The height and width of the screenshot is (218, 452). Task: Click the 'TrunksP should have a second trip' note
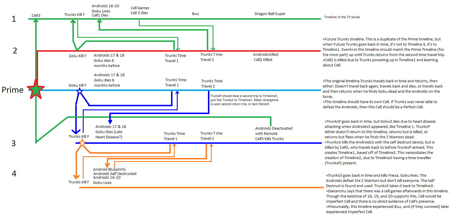[244, 100]
